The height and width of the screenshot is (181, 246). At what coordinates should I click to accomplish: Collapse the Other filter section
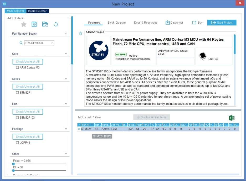click(x=66, y=154)
